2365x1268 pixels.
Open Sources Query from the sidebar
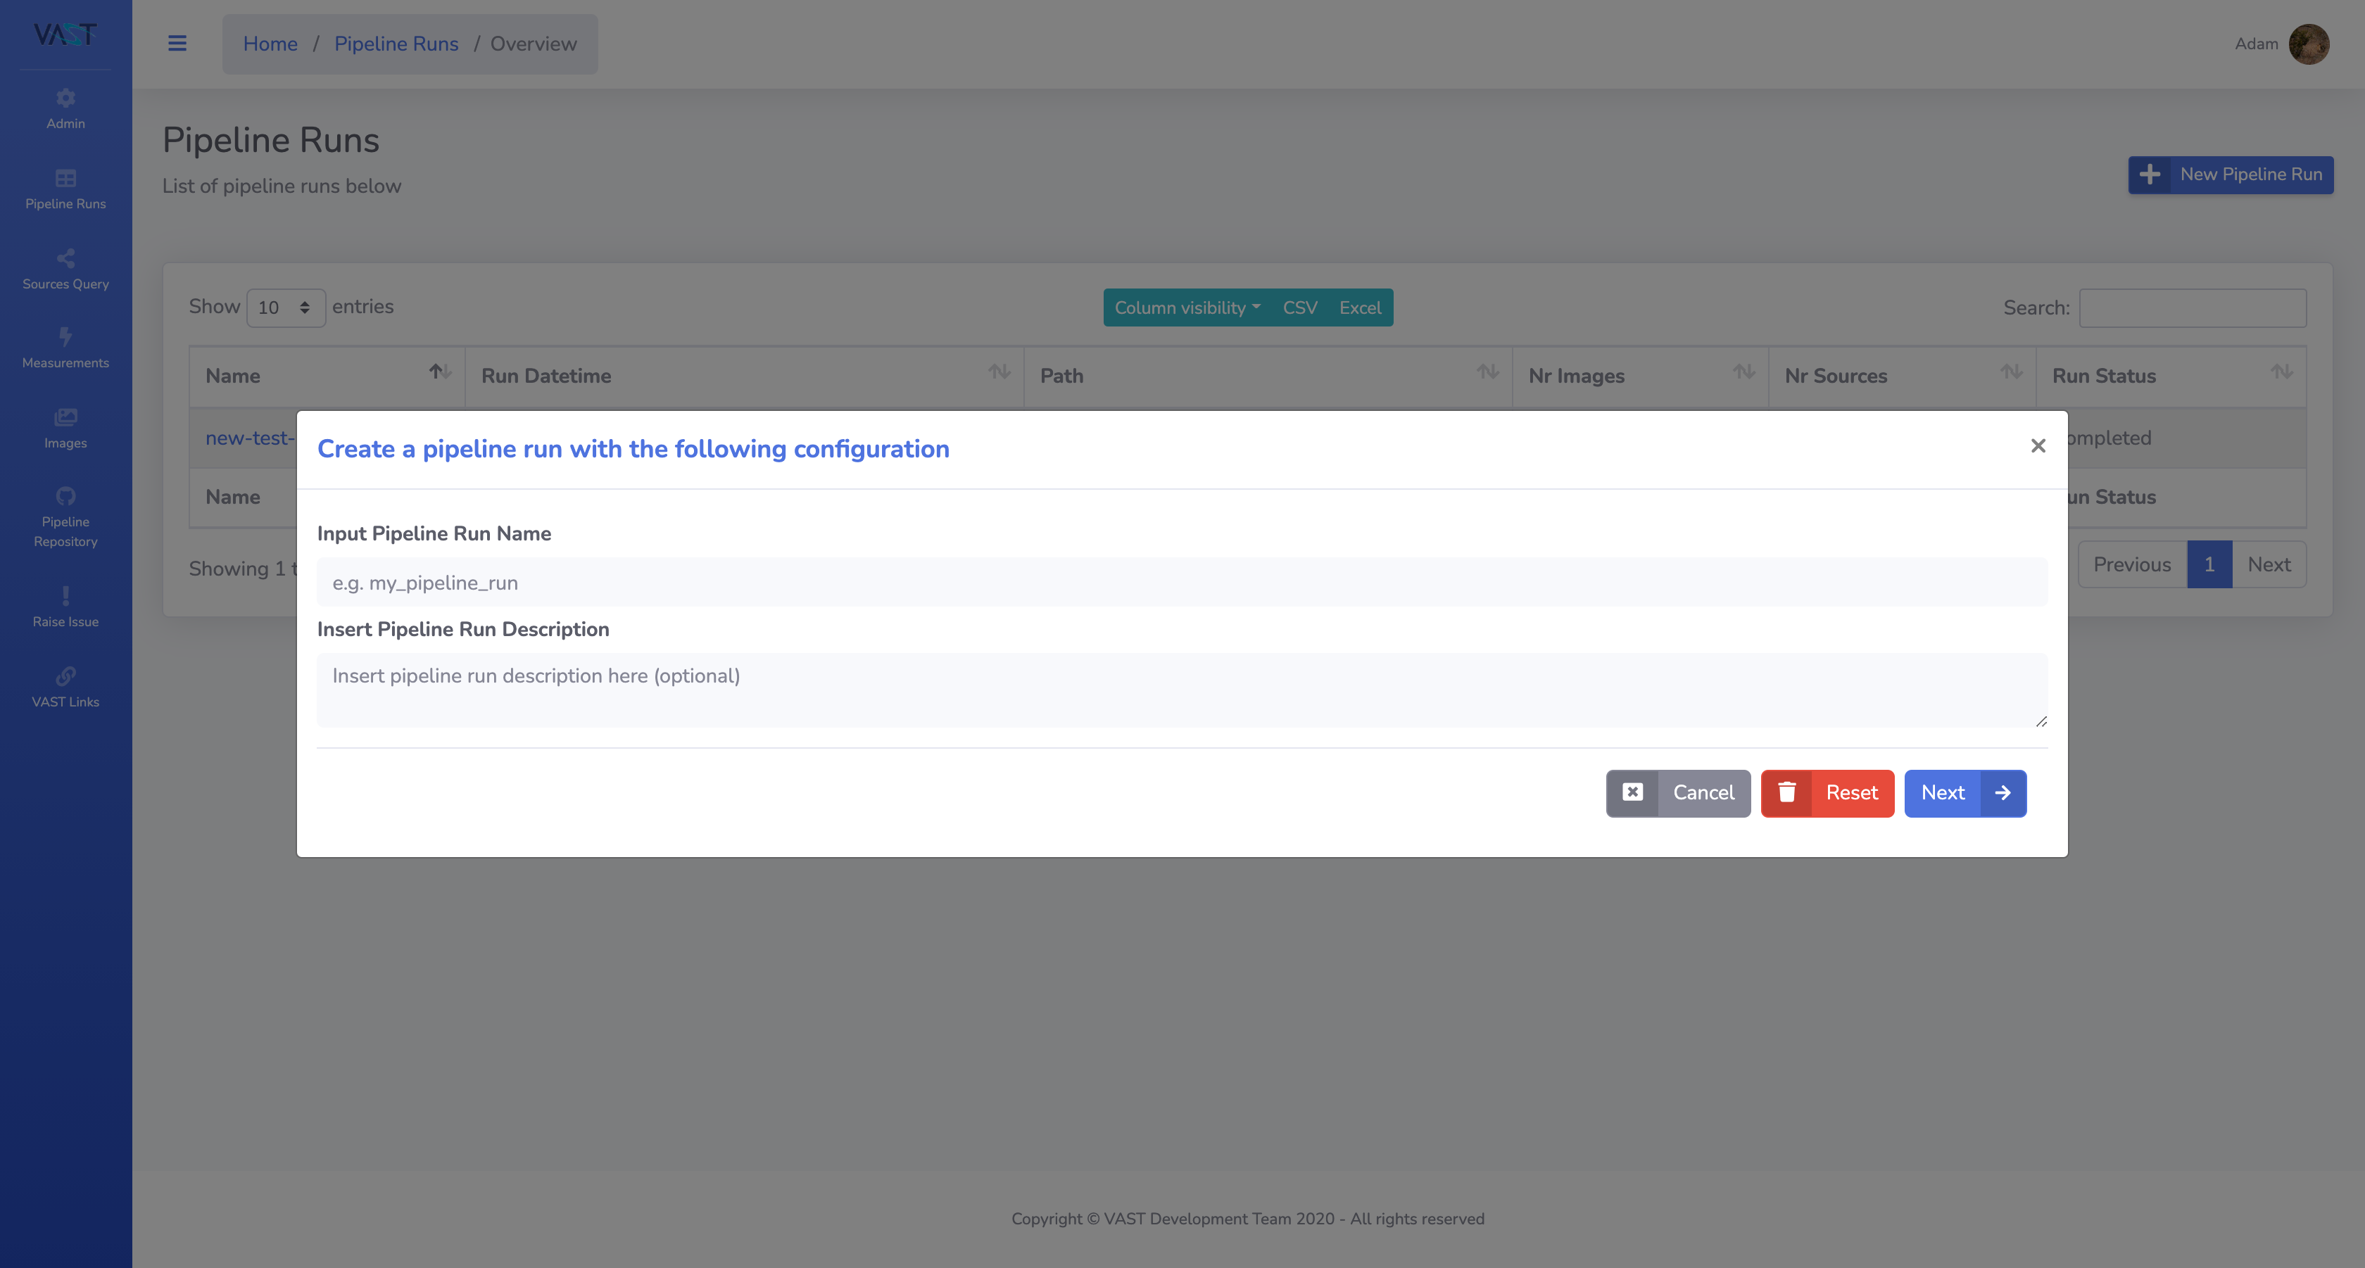(x=65, y=269)
